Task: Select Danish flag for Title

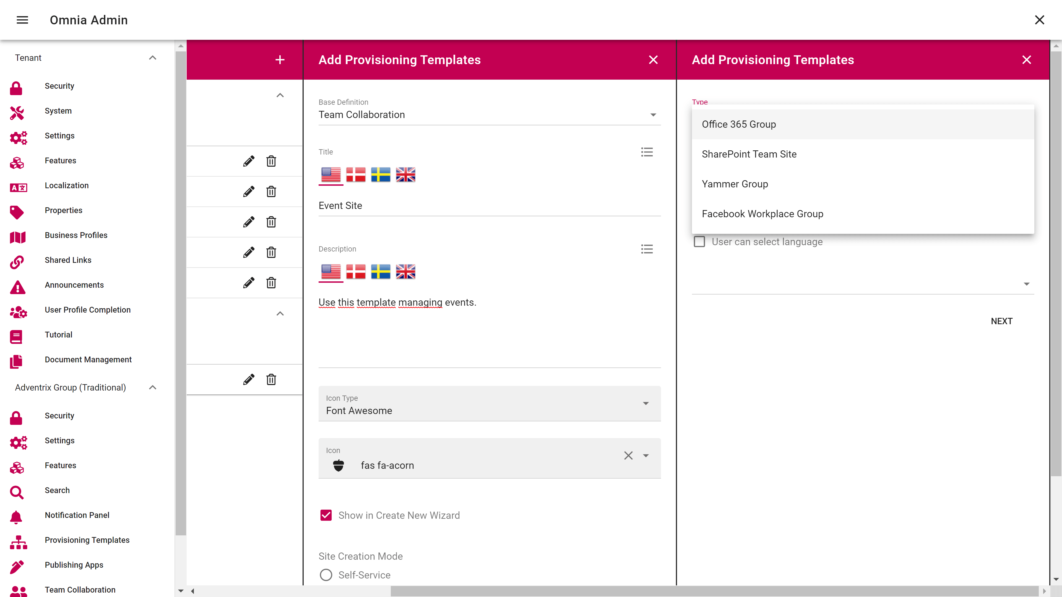Action: tap(356, 175)
